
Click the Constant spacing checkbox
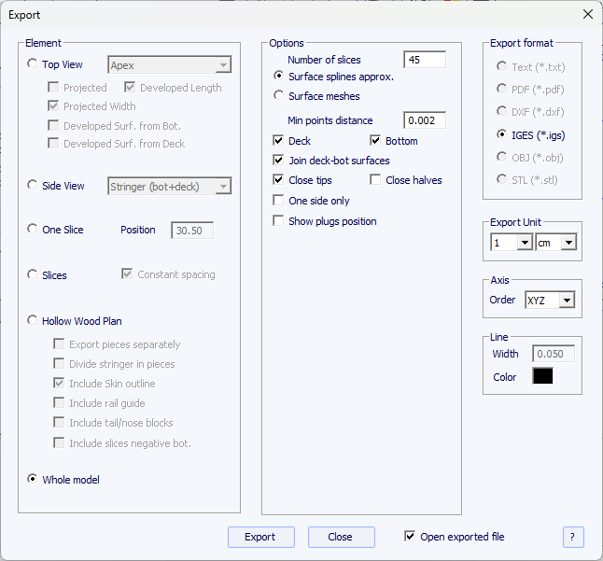point(127,273)
